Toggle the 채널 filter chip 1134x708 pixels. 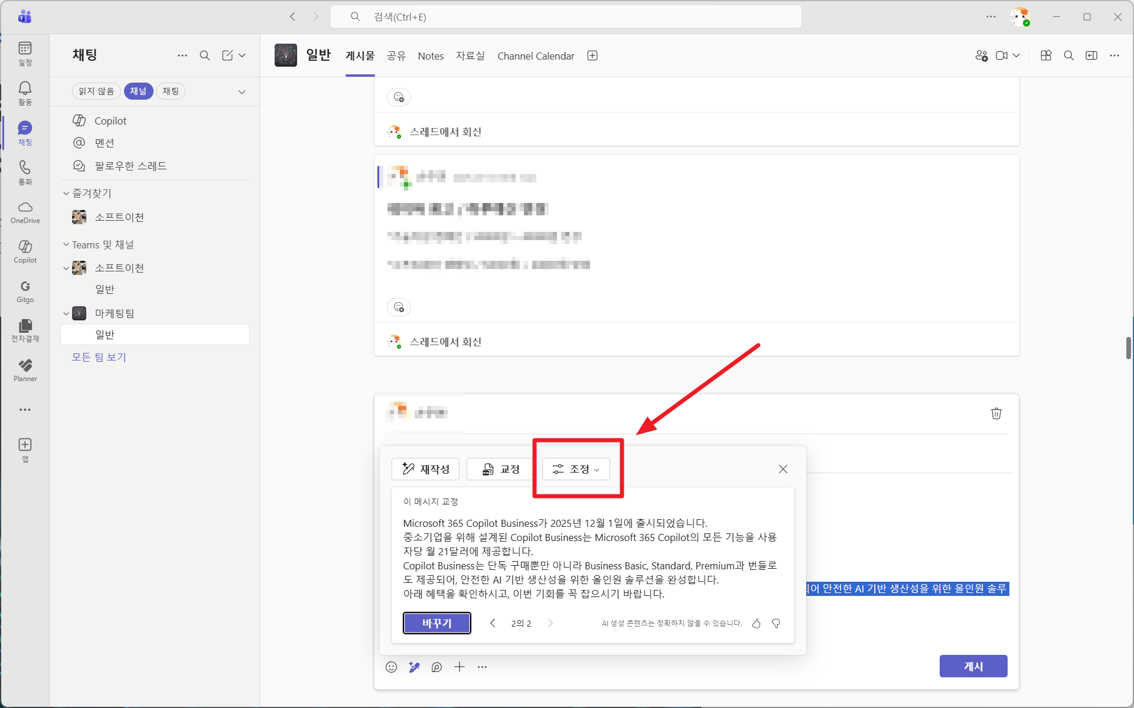tap(138, 91)
